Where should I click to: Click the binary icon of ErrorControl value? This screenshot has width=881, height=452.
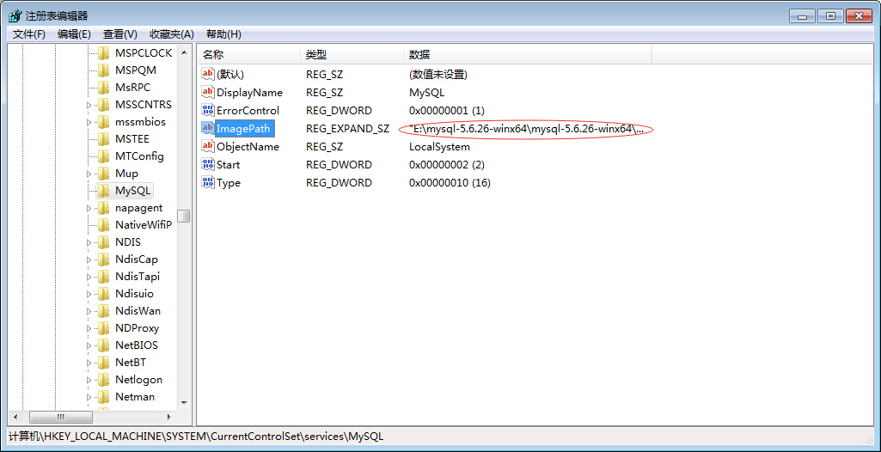tap(208, 110)
